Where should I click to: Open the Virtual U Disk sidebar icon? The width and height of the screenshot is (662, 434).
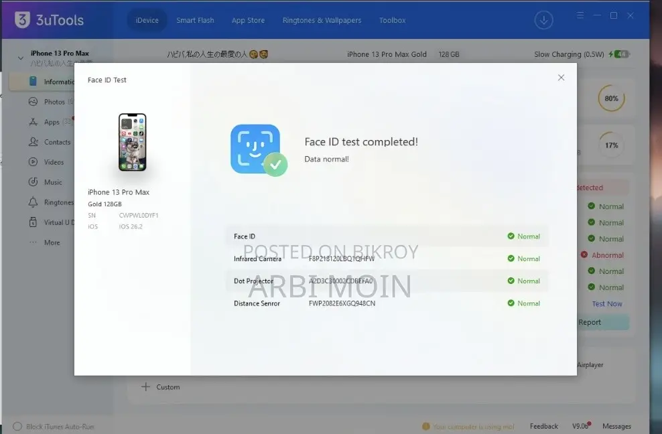[x=33, y=222]
